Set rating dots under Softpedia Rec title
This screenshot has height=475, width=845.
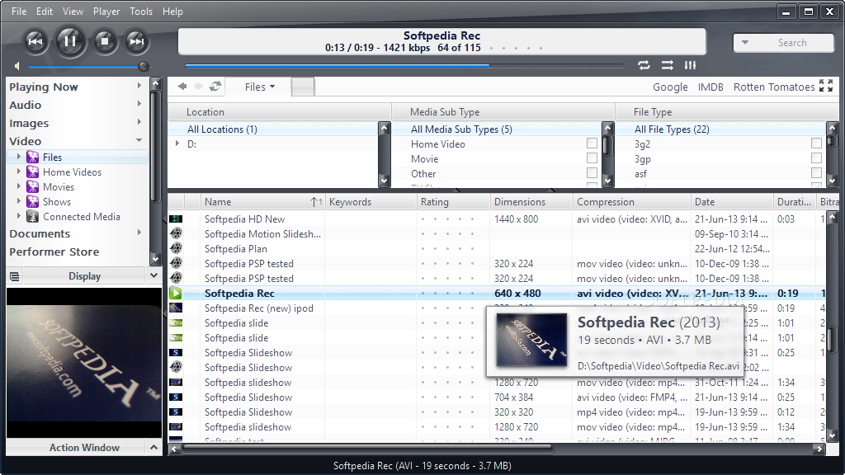pyautogui.click(x=516, y=49)
